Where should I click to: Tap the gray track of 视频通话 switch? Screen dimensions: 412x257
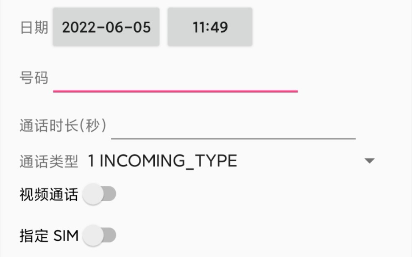click(x=110, y=195)
